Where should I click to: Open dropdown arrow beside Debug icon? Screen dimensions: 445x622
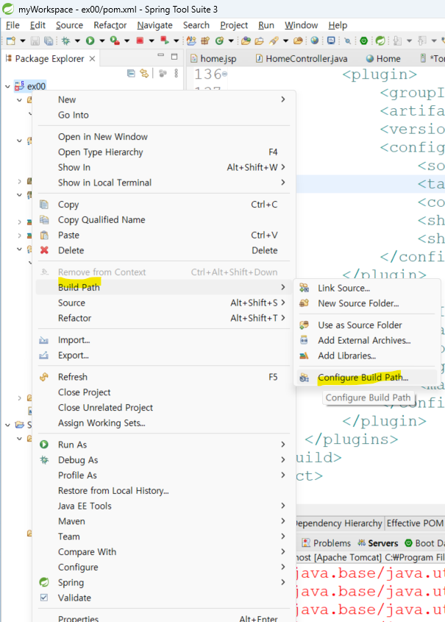coord(77,41)
